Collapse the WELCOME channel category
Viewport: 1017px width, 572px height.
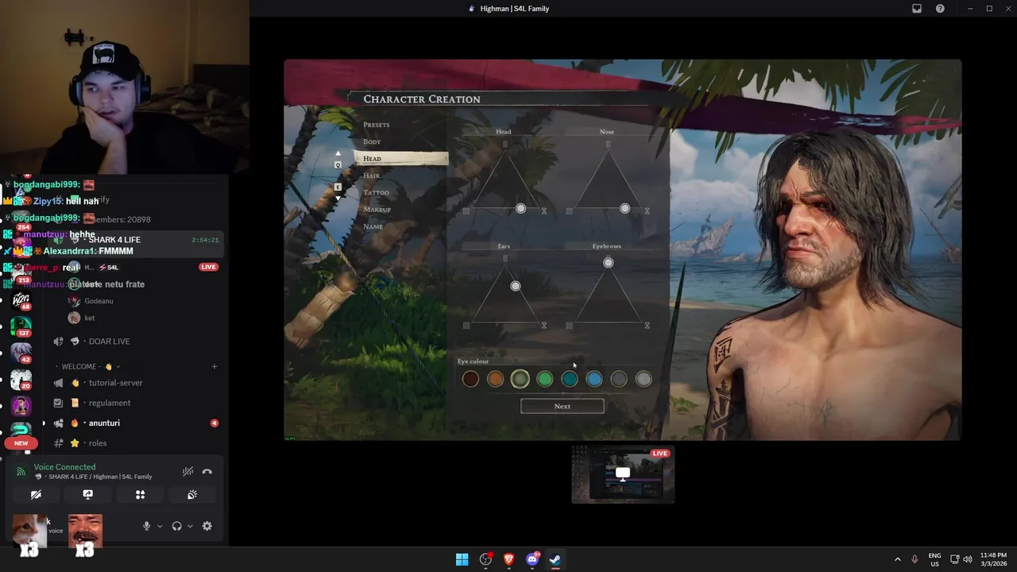(91, 366)
